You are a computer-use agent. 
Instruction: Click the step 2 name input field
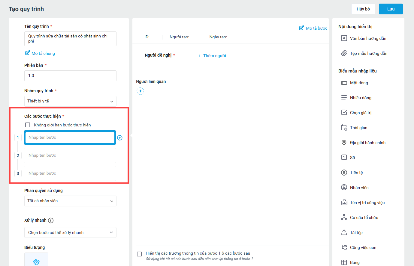coord(70,155)
